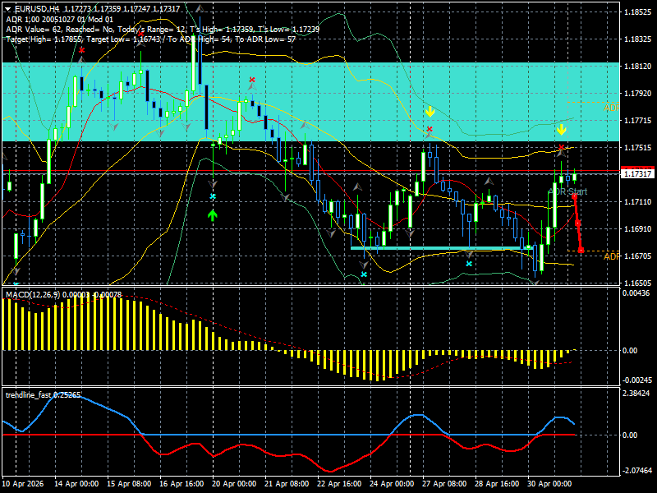Click the 10 Apr 2026 date label
The height and width of the screenshot is (493, 657).
[x=23, y=484]
